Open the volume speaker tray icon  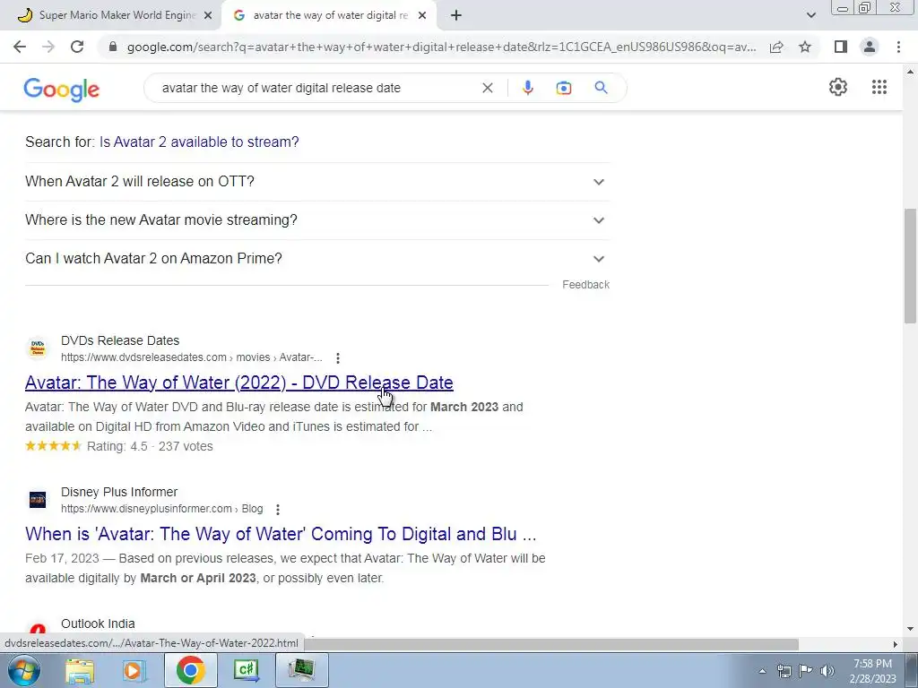tap(827, 671)
